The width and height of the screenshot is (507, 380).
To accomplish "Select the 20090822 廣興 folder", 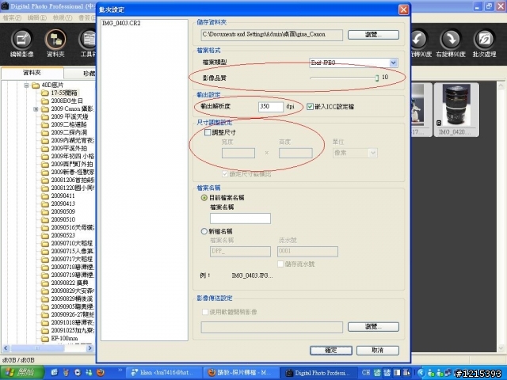I will point(65,283).
